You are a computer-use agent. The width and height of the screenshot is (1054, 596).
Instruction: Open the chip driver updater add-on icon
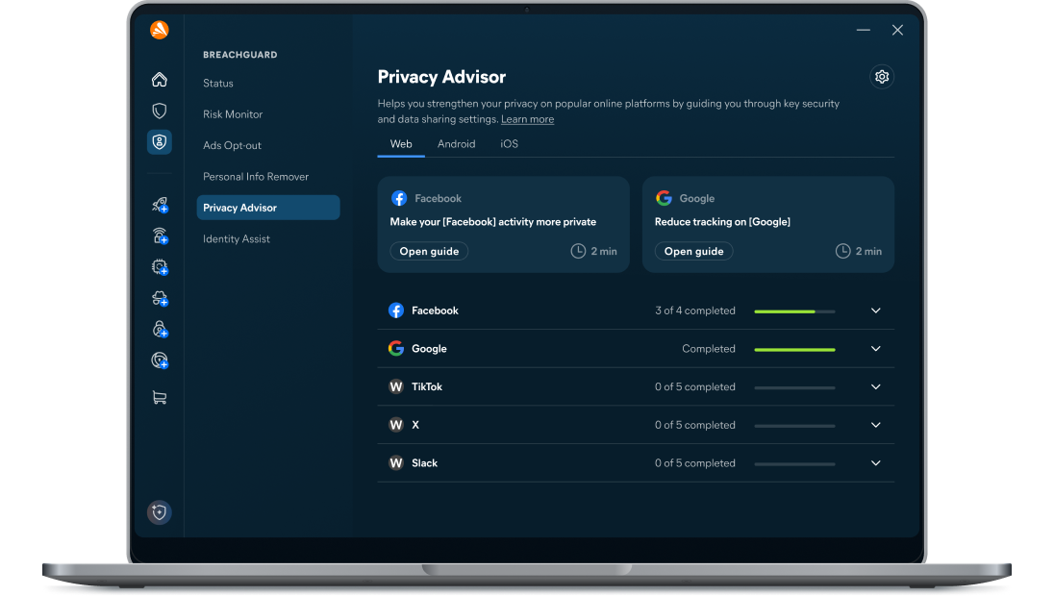point(160,266)
